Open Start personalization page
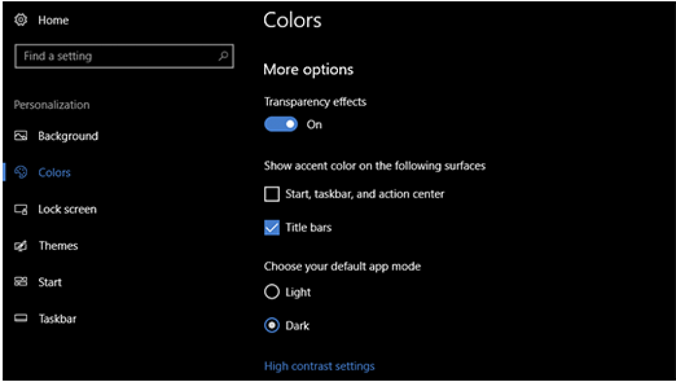 (x=50, y=282)
